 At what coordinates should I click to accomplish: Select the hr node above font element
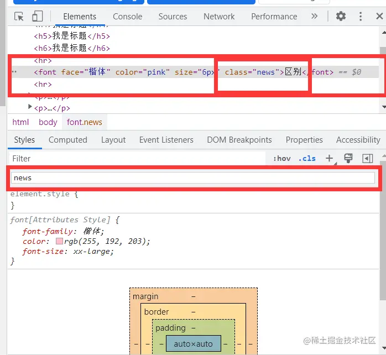pyautogui.click(x=43, y=61)
